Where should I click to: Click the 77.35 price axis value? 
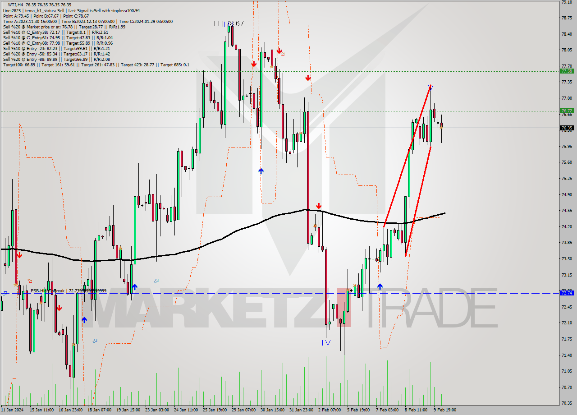pos(567,82)
